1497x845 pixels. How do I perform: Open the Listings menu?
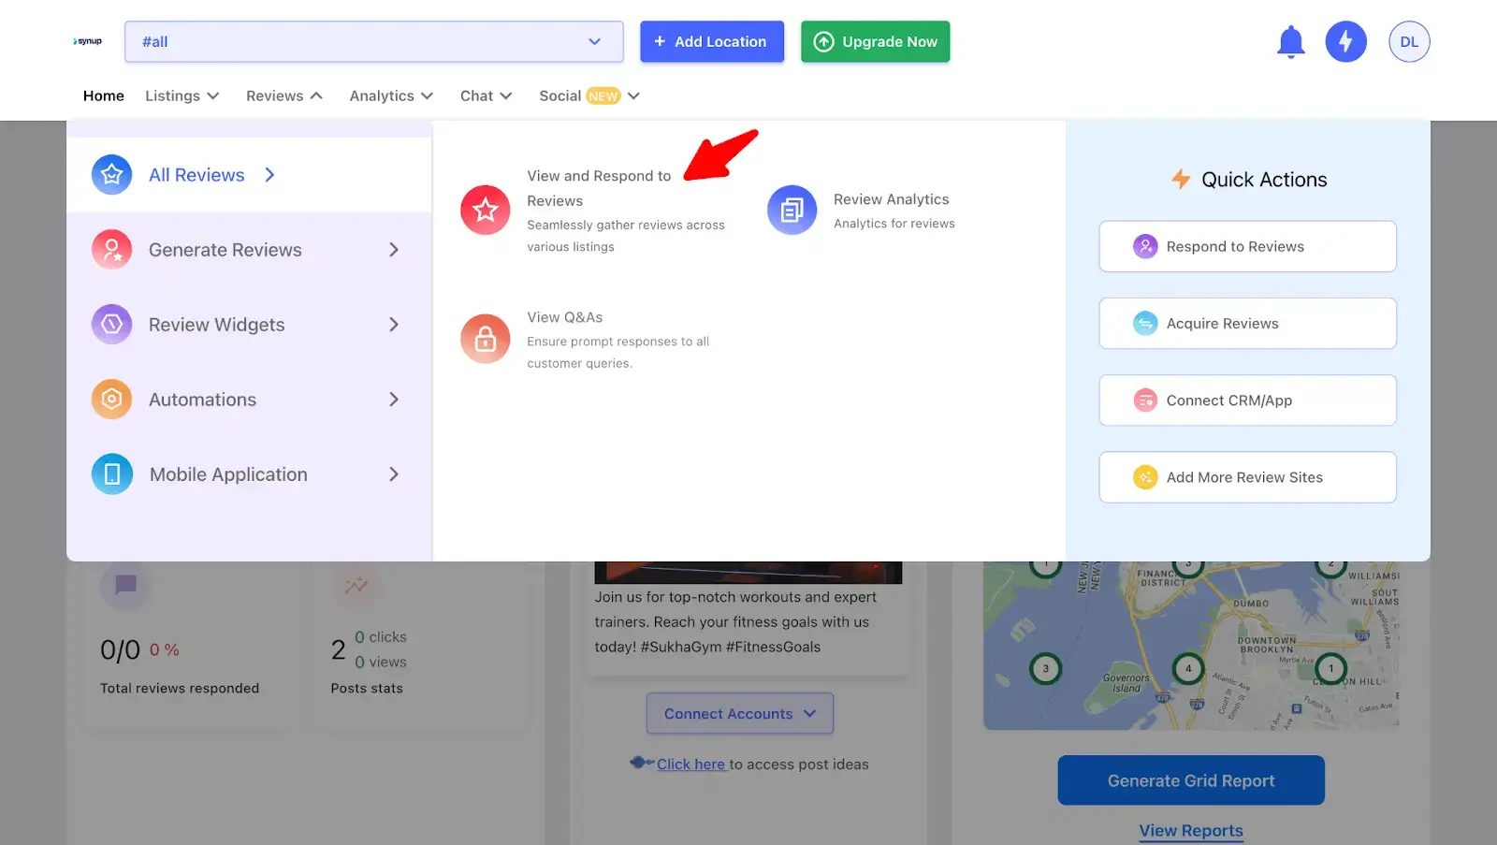(182, 95)
